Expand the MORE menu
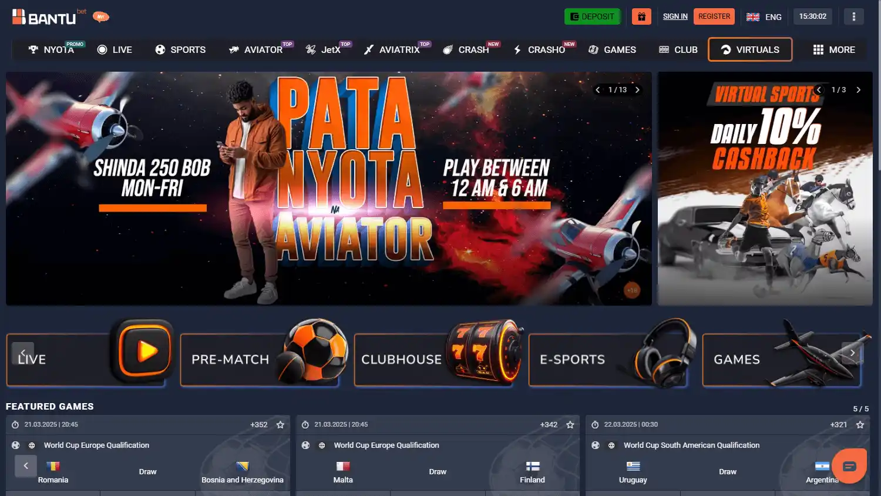The image size is (881, 496). 834,49
